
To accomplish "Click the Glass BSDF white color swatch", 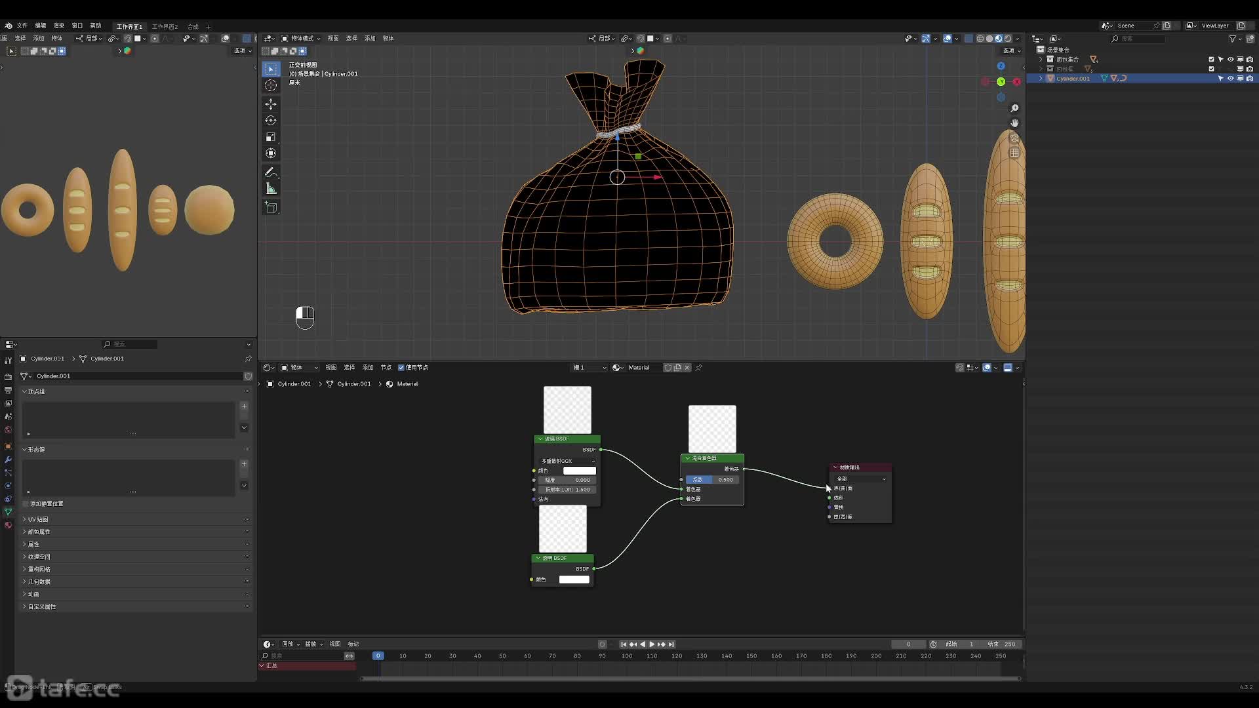I will [579, 471].
